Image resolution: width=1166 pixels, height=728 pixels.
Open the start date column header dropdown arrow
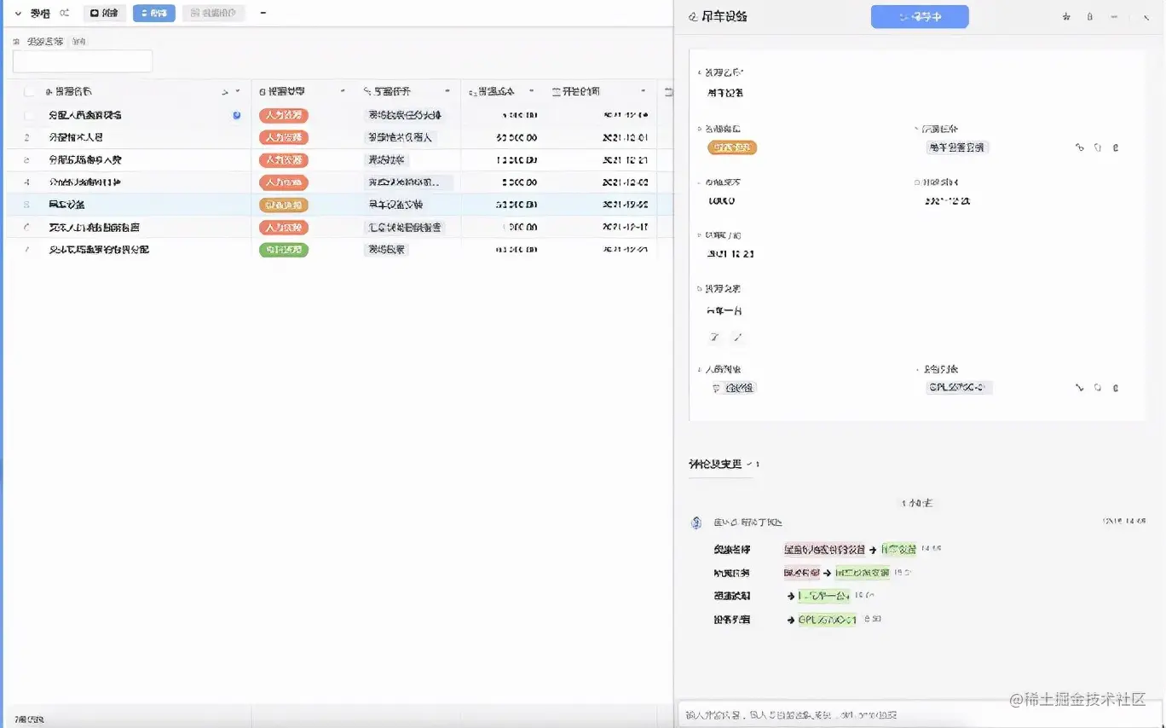point(644,91)
